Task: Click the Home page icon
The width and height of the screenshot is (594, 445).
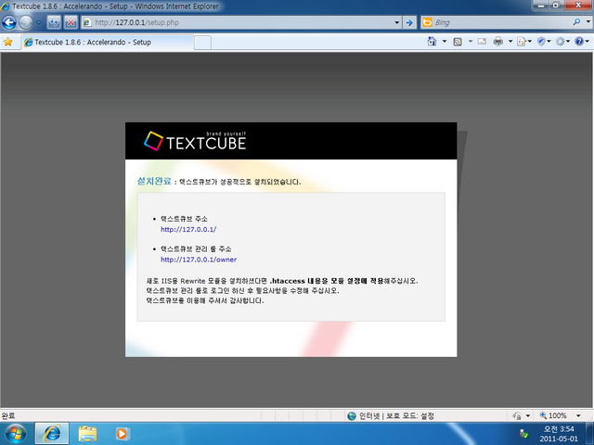Action: tap(432, 41)
